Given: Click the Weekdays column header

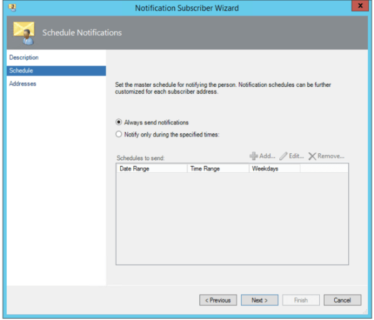Looking at the screenshot, I should (274, 168).
